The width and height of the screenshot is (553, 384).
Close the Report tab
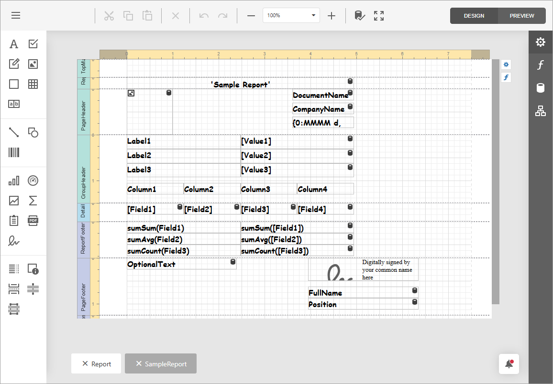point(85,363)
